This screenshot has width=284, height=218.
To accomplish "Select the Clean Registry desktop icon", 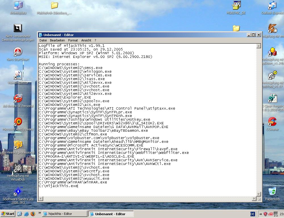I will pyautogui.click(x=272, y=98).
